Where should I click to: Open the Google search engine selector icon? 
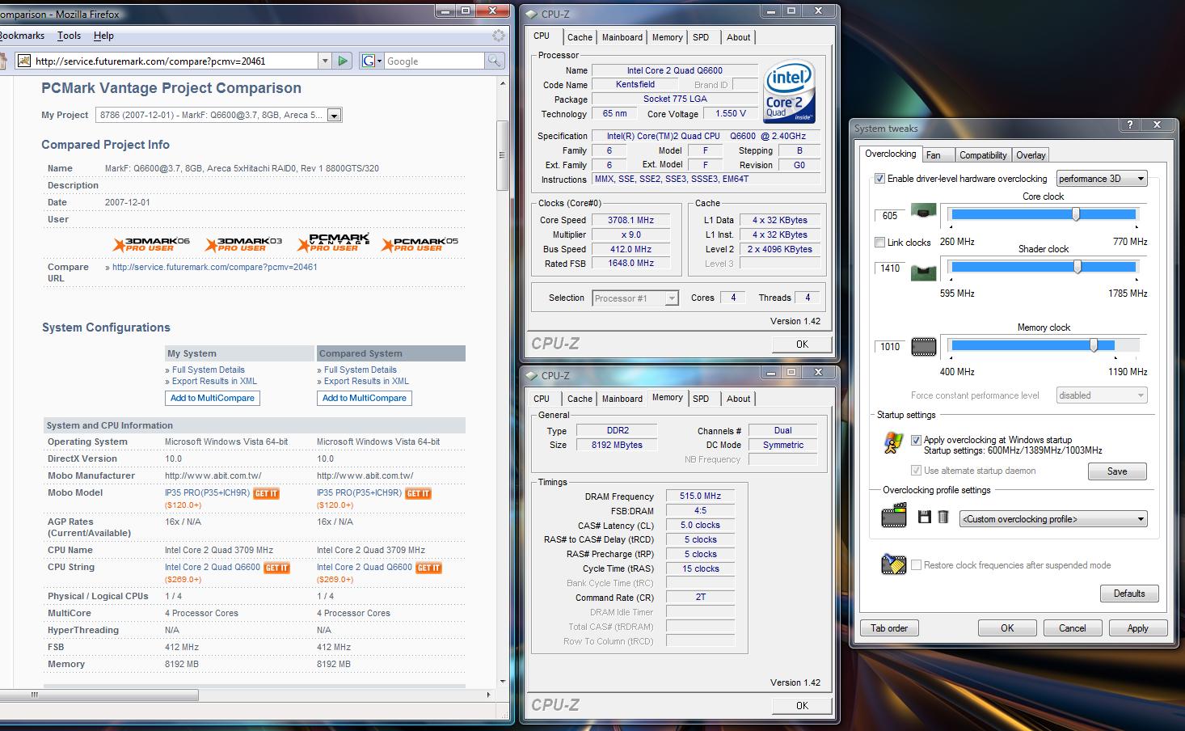(371, 61)
